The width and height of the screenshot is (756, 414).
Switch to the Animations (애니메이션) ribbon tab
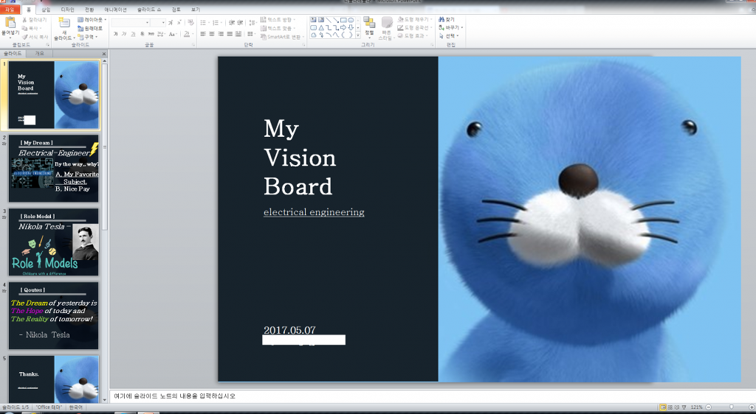pos(116,9)
